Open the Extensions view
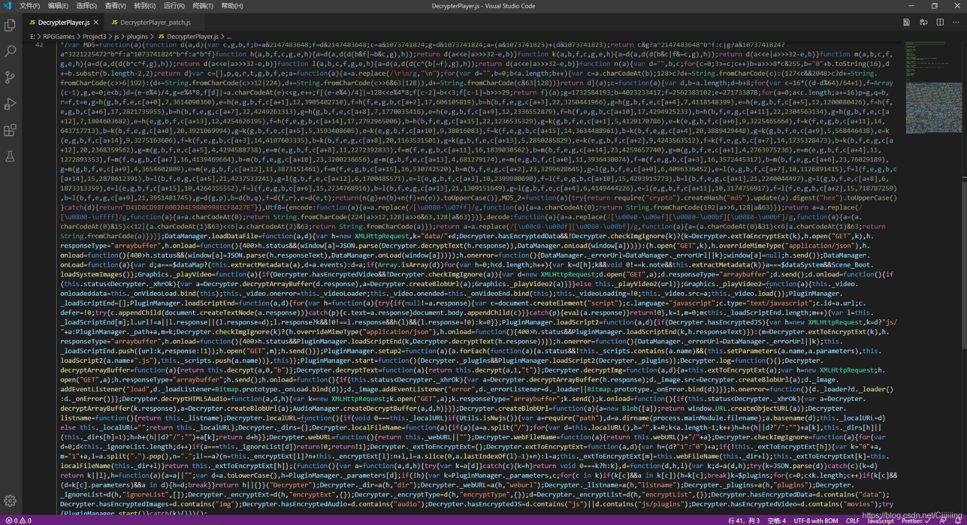The height and width of the screenshot is (525, 967). tap(10, 130)
